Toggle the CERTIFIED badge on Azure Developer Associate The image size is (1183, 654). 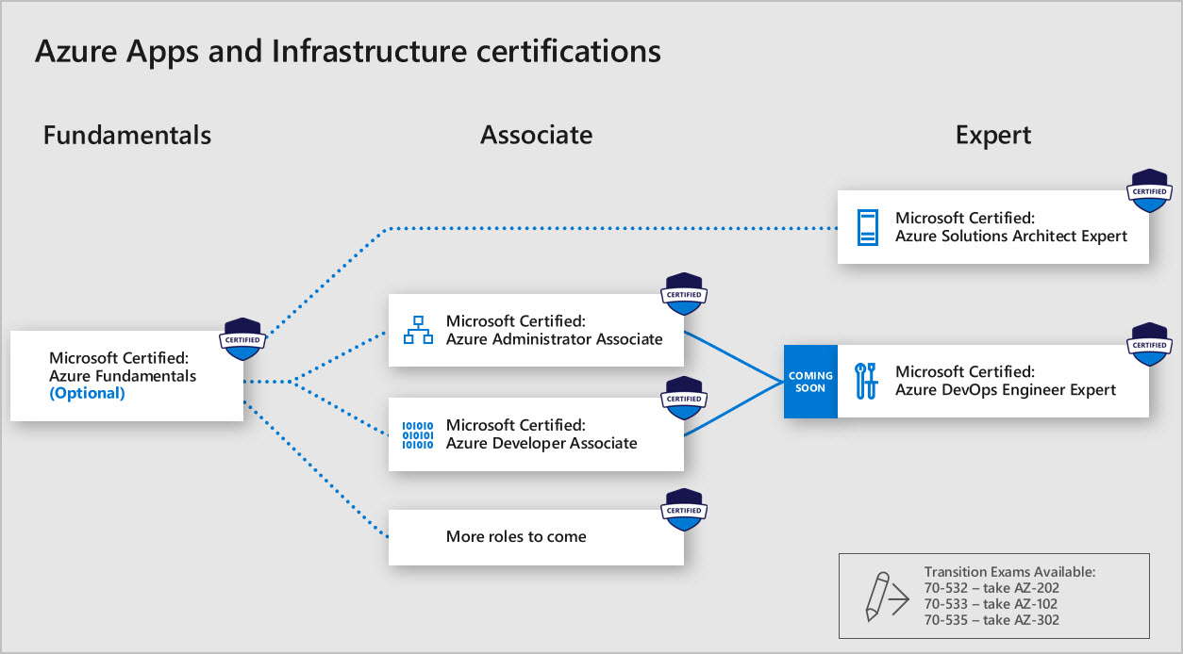click(x=683, y=398)
